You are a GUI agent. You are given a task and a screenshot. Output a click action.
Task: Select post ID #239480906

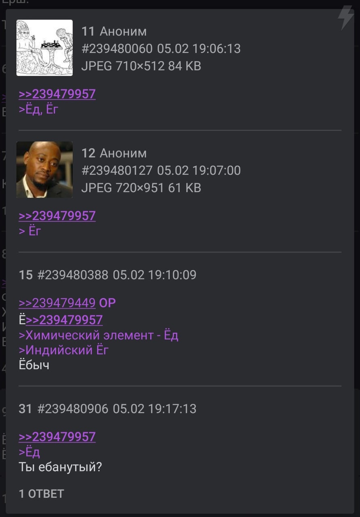(73, 409)
